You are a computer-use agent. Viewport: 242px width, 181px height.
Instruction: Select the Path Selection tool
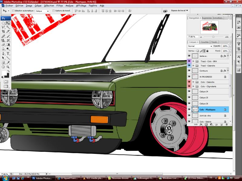click(3, 58)
